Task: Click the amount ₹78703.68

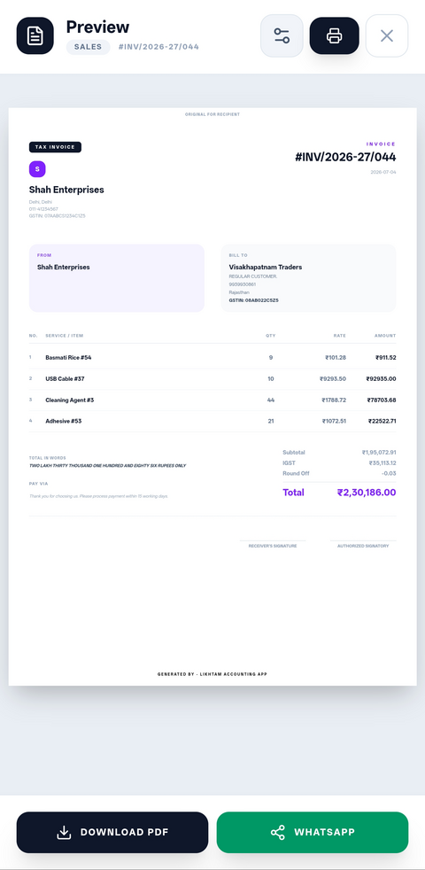Action: (x=381, y=400)
